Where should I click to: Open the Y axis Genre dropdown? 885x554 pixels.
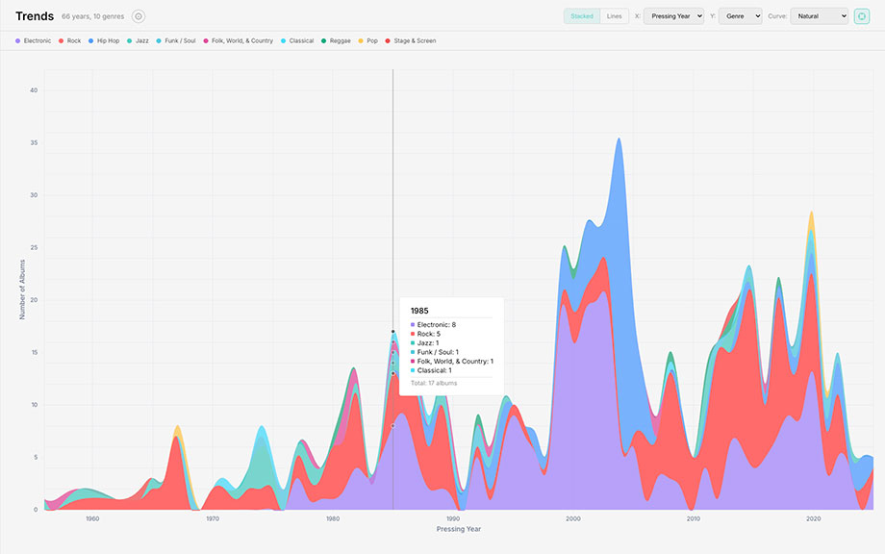click(x=740, y=16)
